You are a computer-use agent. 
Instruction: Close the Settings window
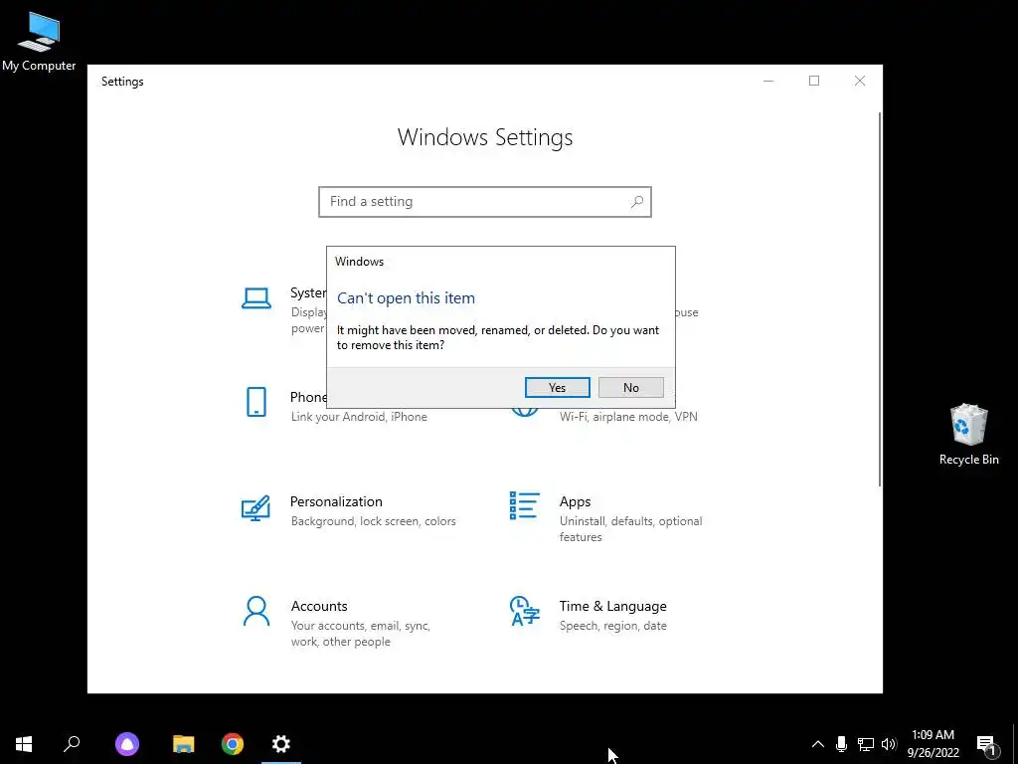pyautogui.click(x=860, y=82)
